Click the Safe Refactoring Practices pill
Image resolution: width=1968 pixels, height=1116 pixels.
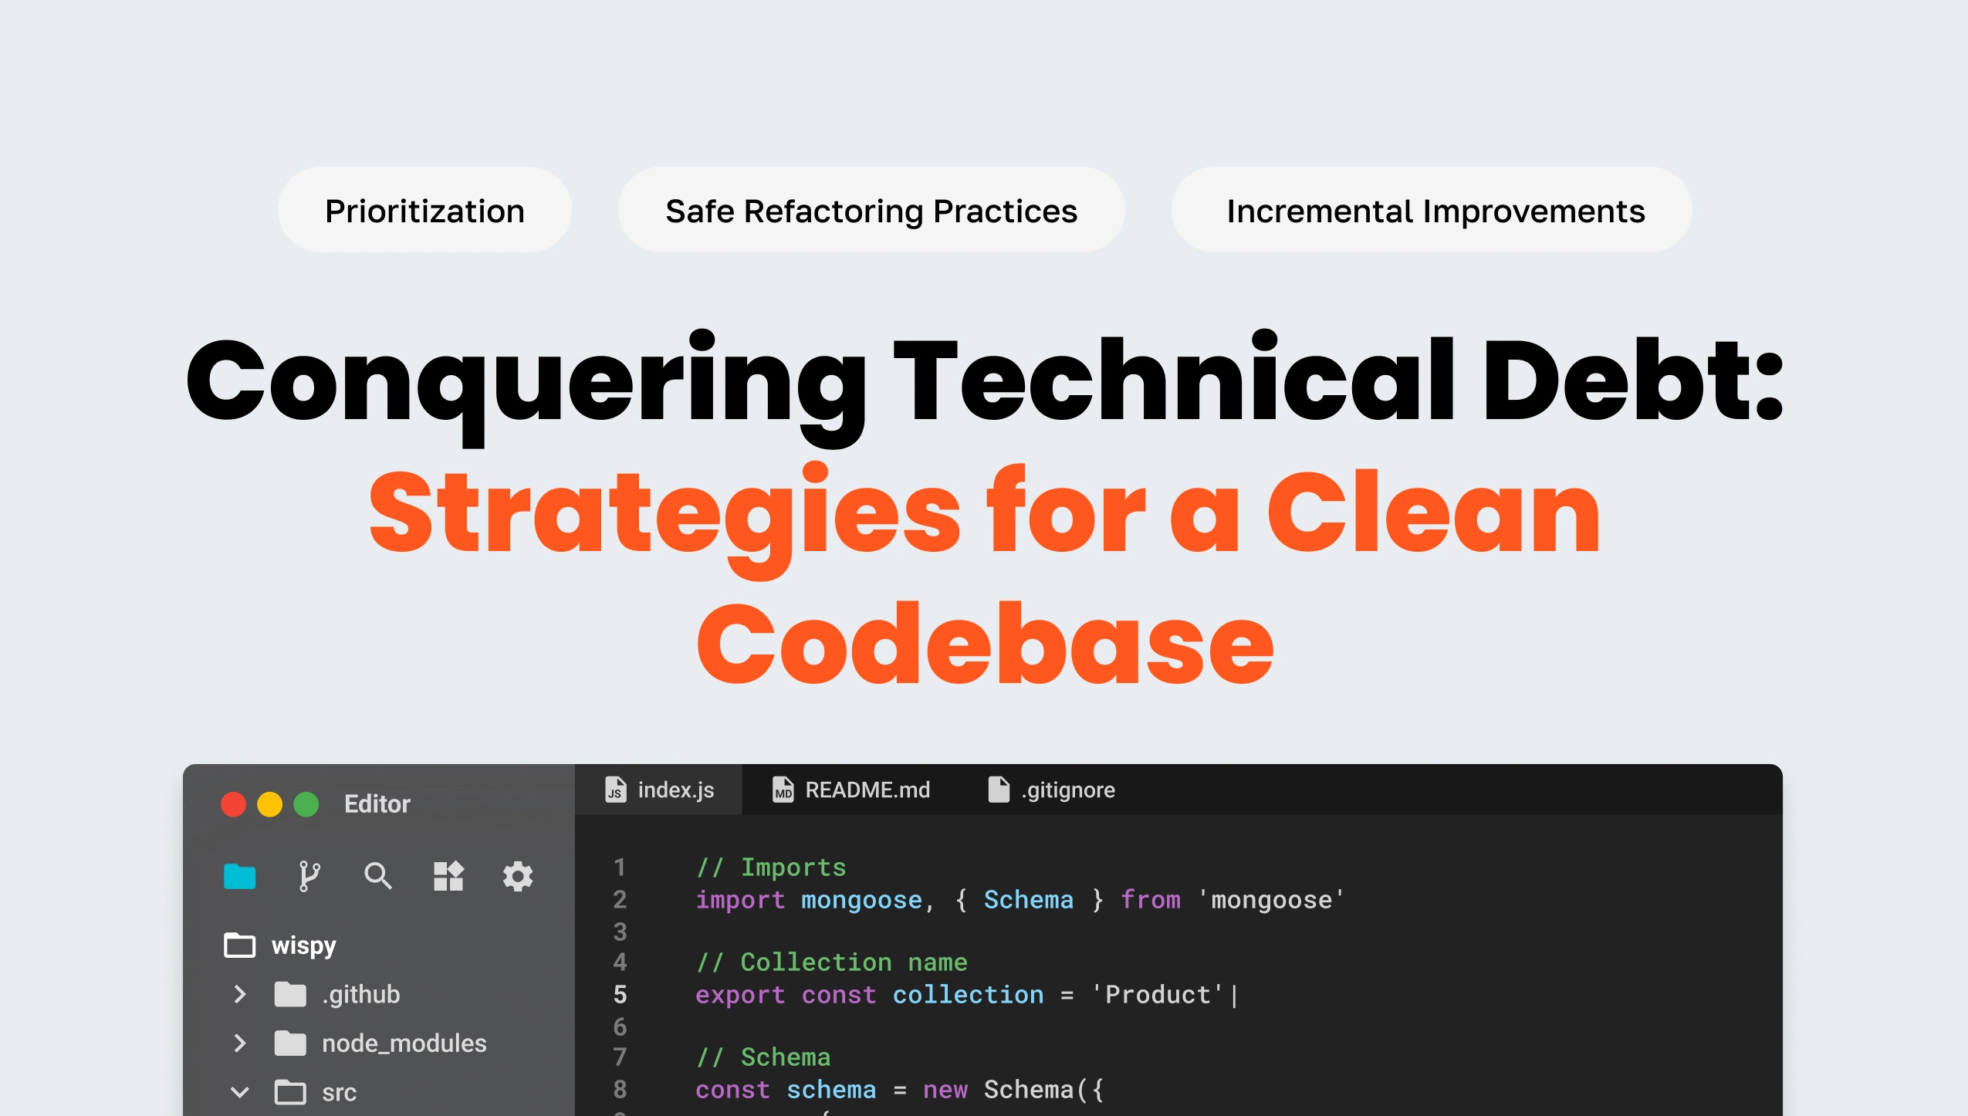click(x=871, y=211)
